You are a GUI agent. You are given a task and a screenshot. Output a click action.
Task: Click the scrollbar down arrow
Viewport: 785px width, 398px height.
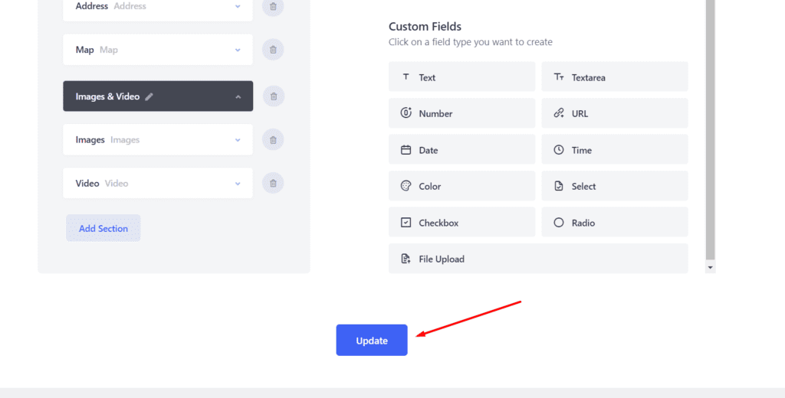click(x=710, y=268)
